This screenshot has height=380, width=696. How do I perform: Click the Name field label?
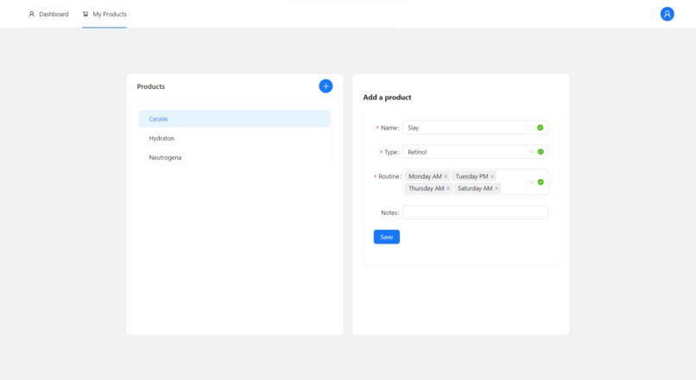[389, 128]
